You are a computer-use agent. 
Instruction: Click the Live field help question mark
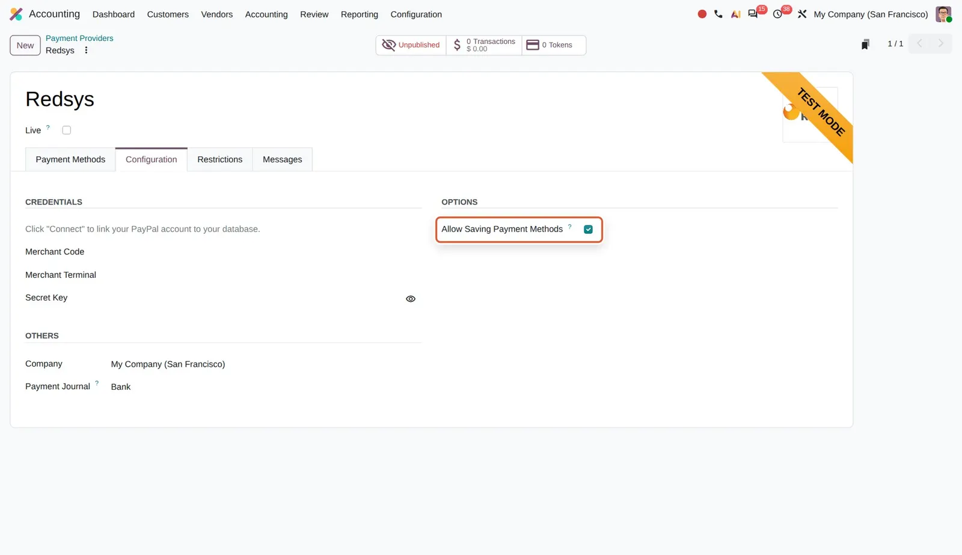point(48,127)
